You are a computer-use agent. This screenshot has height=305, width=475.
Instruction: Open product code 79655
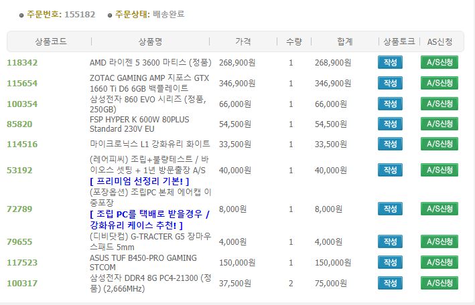[x=19, y=241]
